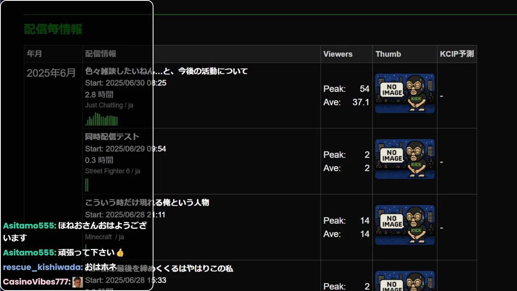Click chat username rescue_kishiwada
Image resolution: width=517 pixels, height=291 pixels.
(43, 267)
